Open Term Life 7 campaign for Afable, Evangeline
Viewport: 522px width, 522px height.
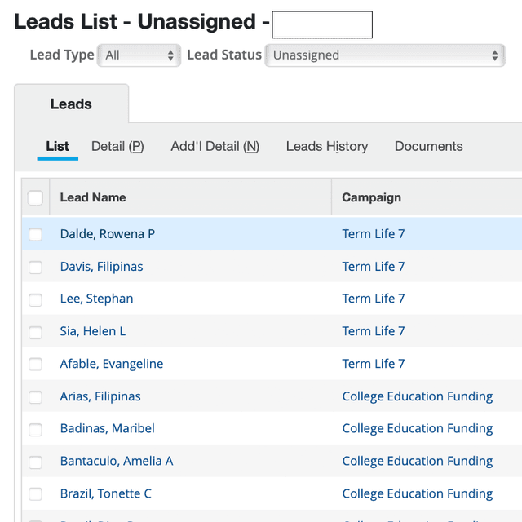(373, 364)
